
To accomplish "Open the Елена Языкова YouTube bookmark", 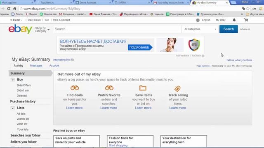I will pyautogui.click(x=103, y=14).
